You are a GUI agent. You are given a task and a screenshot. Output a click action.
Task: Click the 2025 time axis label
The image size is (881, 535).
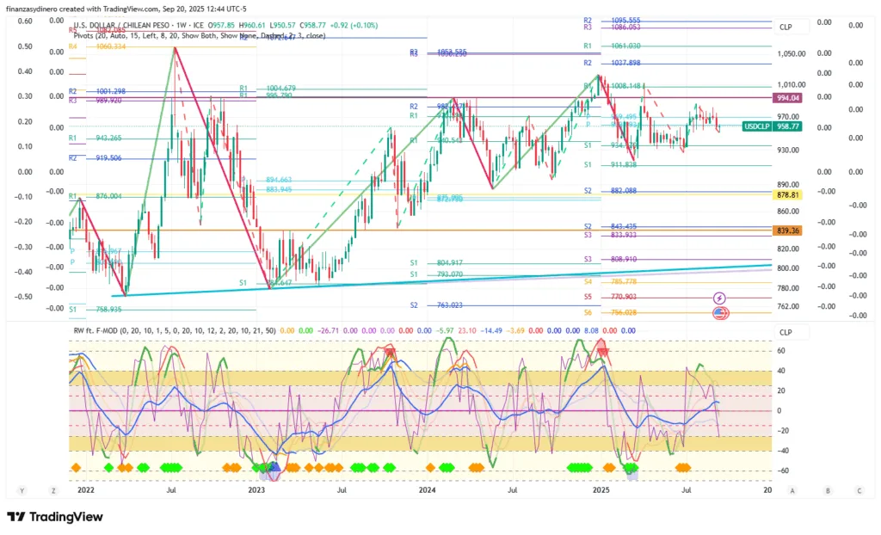pyautogui.click(x=601, y=490)
